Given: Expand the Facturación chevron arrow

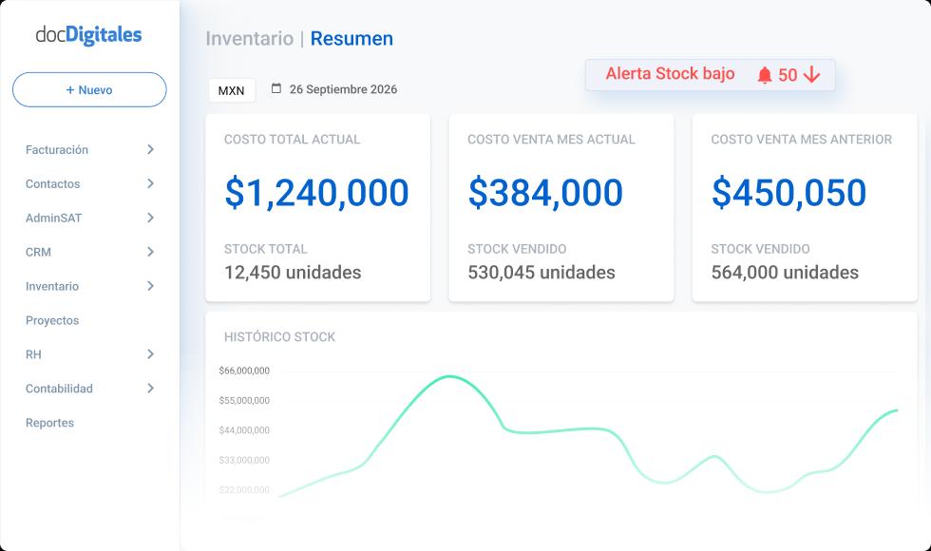Looking at the screenshot, I should coord(150,150).
